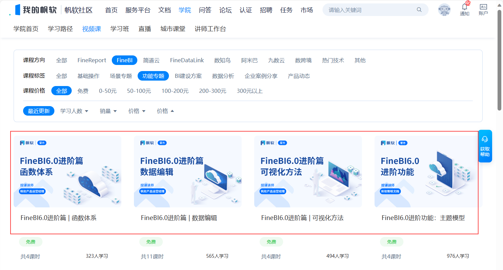The width and height of the screenshot is (503, 270).
Task: Switch to 视频课 tab
Action: pyautogui.click(x=91, y=29)
